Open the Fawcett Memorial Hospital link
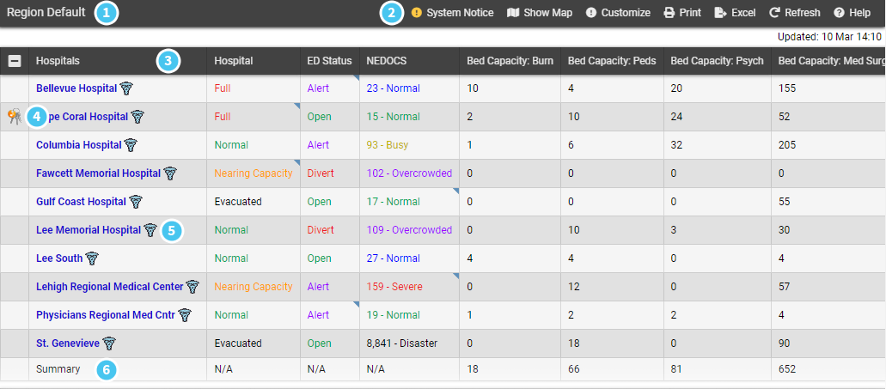The width and height of the screenshot is (886, 389). [x=98, y=173]
